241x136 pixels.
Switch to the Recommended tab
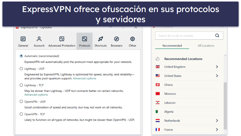click(x=172, y=46)
